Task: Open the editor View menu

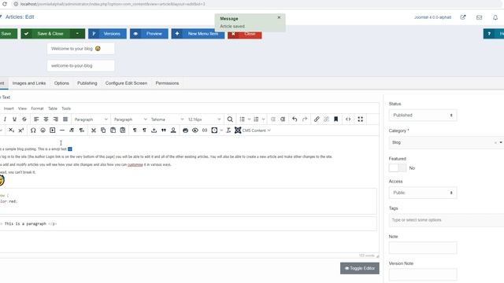Action: [22, 108]
